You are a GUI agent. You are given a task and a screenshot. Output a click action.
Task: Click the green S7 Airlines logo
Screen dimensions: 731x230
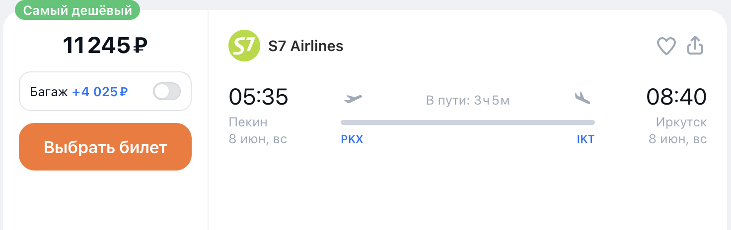click(244, 46)
